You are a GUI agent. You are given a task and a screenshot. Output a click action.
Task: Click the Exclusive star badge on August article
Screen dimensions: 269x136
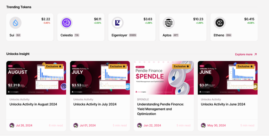(54, 66)
